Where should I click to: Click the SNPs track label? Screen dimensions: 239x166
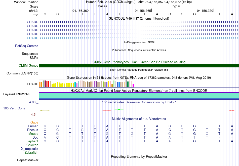point(34,58)
